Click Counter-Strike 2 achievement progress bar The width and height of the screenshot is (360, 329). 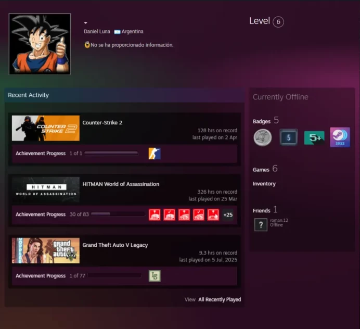click(111, 153)
